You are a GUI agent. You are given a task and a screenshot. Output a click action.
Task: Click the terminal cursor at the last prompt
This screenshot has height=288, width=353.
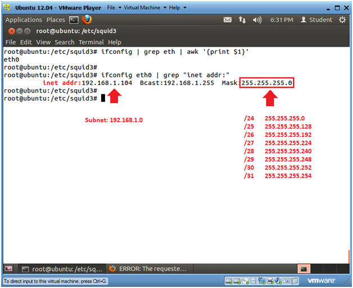click(103, 98)
